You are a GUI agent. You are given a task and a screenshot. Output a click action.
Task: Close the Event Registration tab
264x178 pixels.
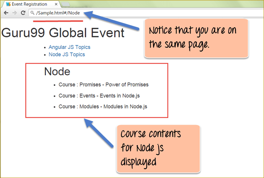[56, 4]
